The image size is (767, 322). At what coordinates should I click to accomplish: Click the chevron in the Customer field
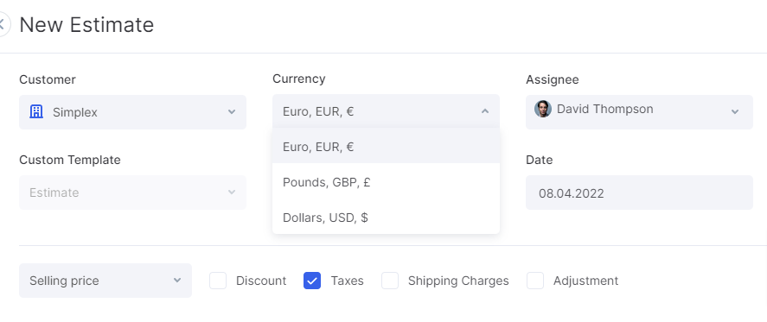tap(232, 112)
